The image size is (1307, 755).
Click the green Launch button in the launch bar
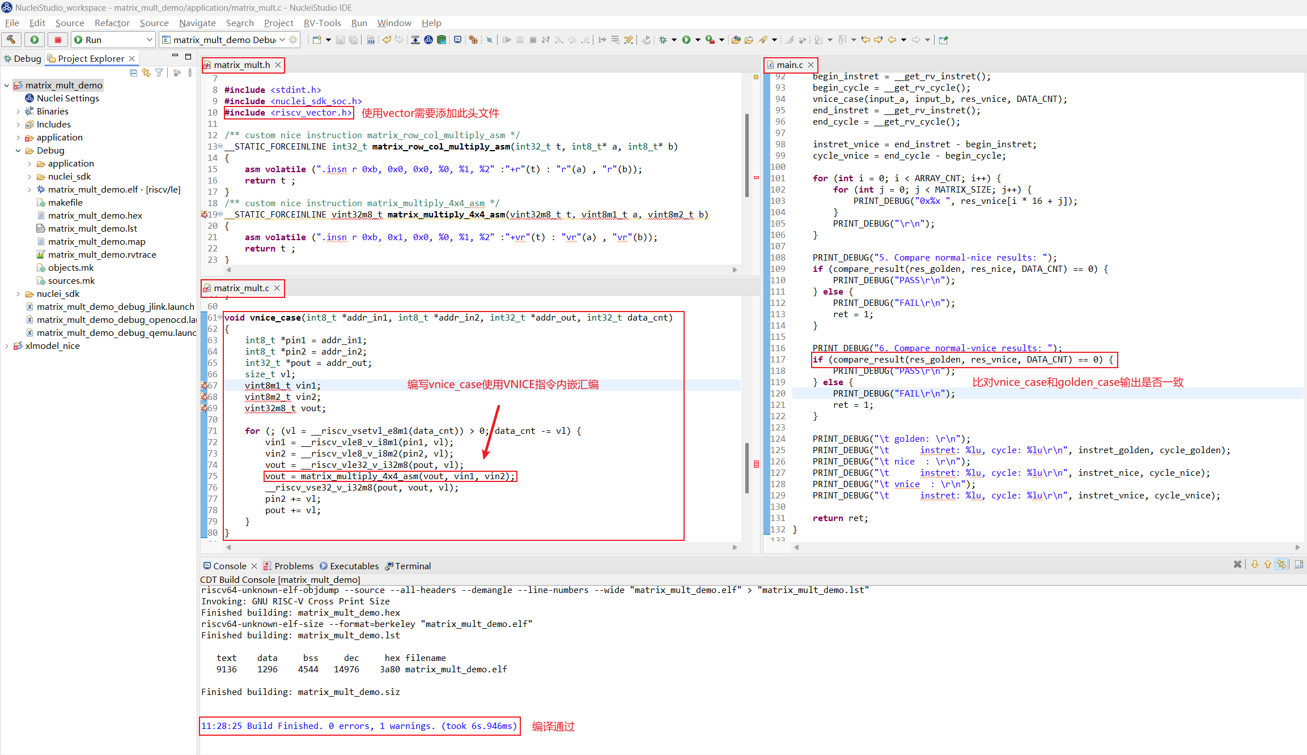click(35, 40)
